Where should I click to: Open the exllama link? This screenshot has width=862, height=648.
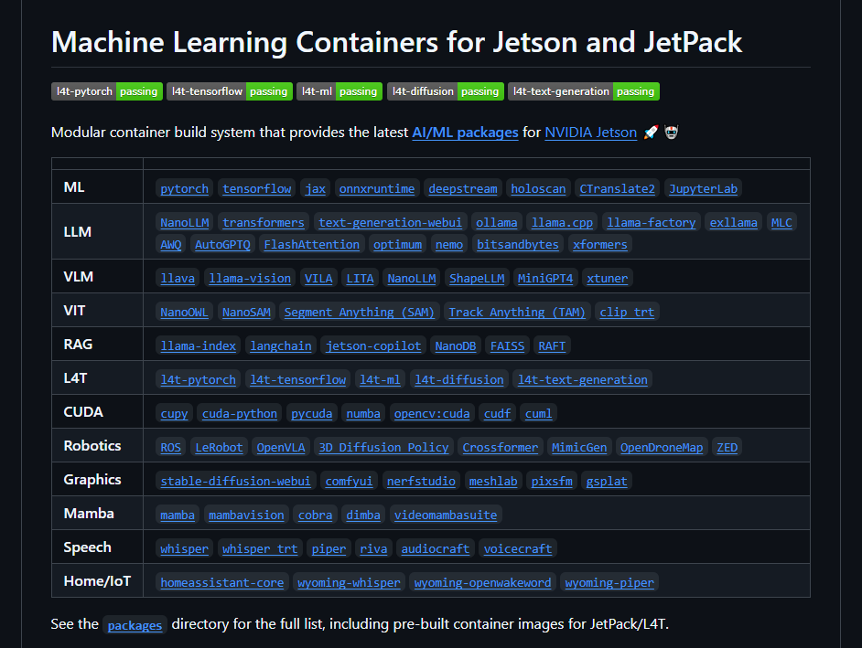(x=733, y=223)
